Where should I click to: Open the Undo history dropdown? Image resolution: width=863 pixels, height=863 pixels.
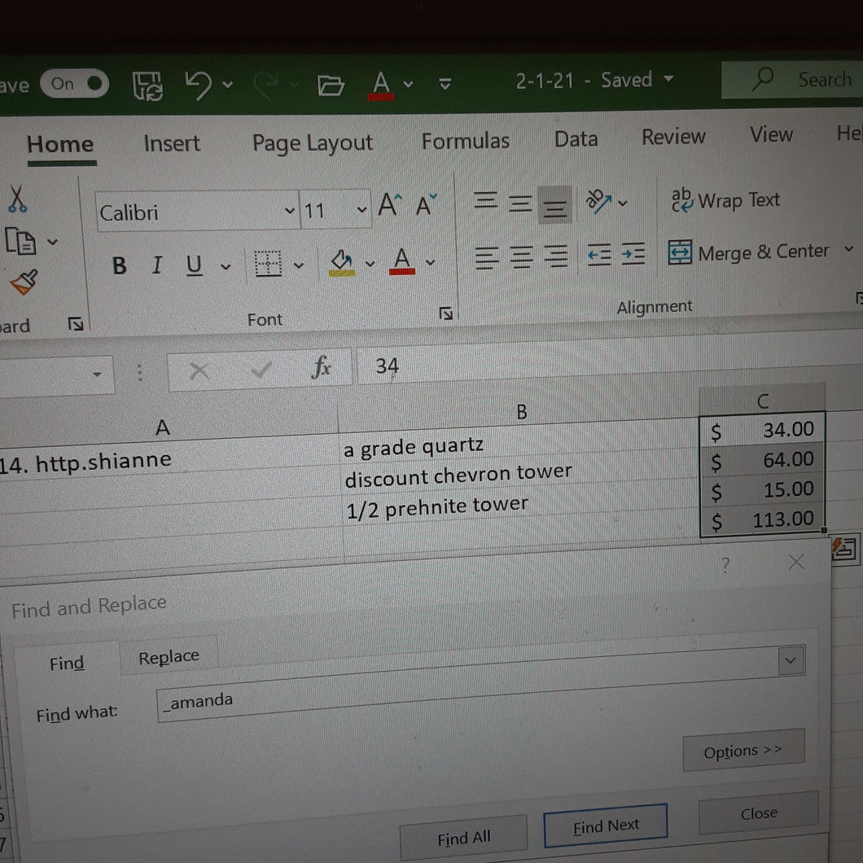click(228, 84)
